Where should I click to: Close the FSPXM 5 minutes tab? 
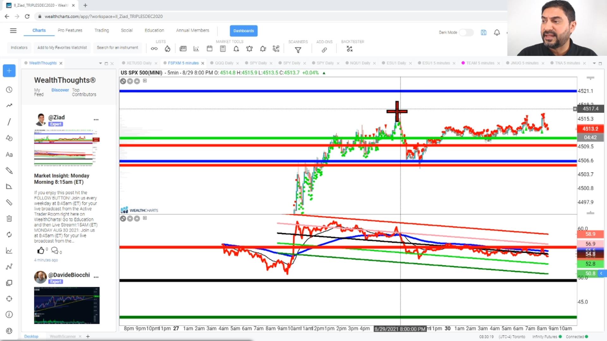tap(203, 63)
